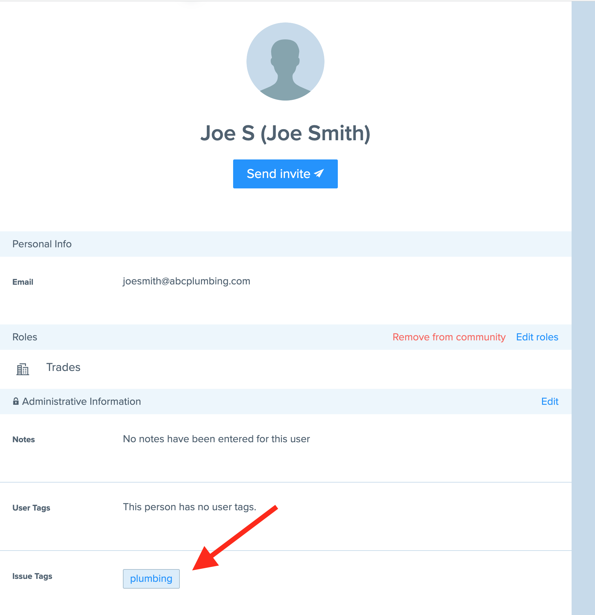The height and width of the screenshot is (615, 595).
Task: Click the email joesmith@abcplumbing.com
Action: click(186, 281)
